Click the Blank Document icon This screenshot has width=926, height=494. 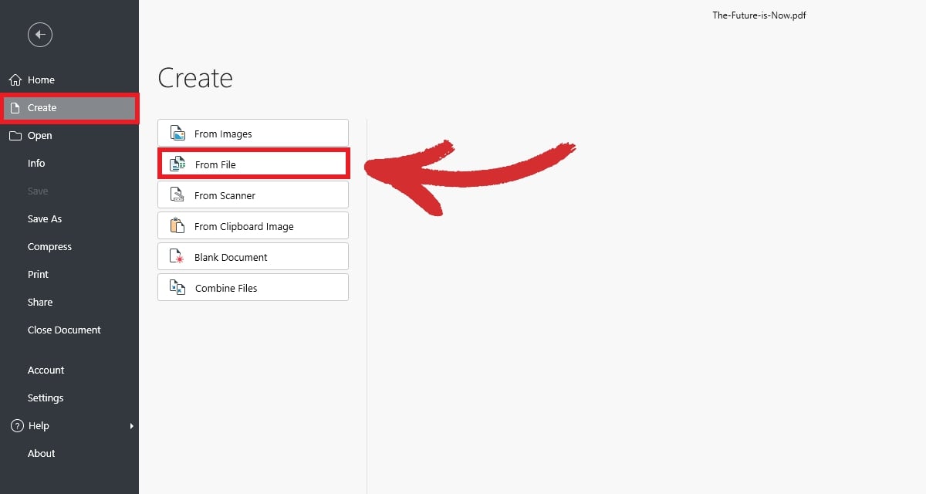pos(177,257)
